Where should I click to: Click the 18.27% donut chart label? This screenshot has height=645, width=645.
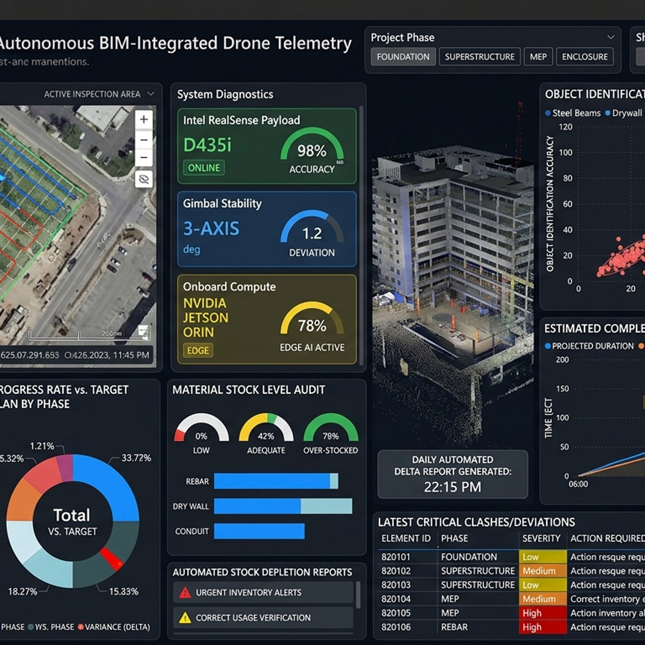coord(23,591)
